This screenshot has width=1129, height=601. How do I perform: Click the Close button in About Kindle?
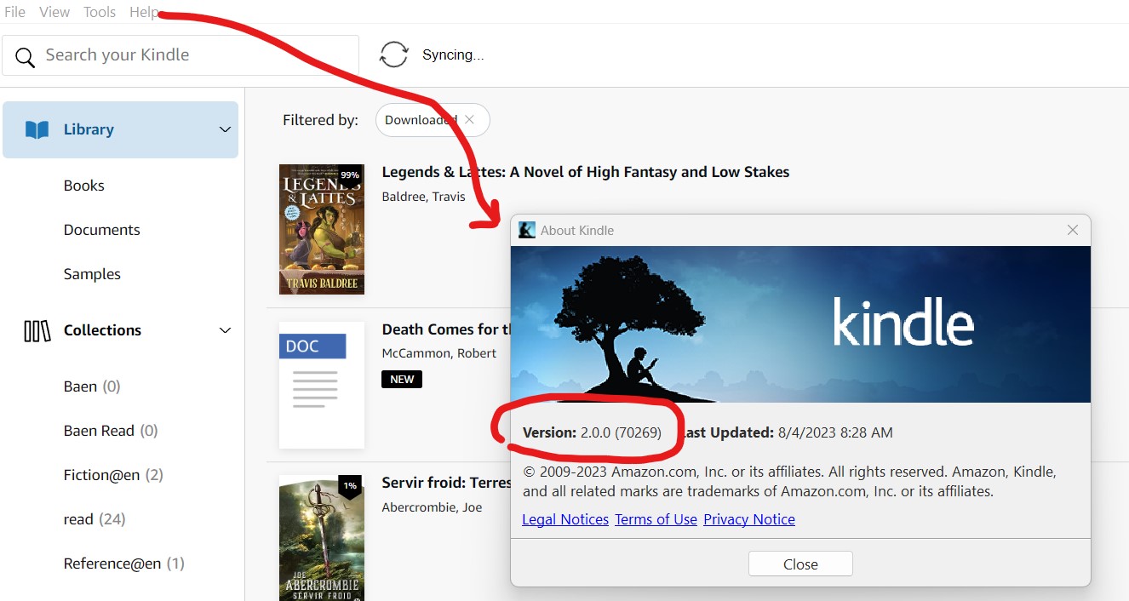pos(799,563)
